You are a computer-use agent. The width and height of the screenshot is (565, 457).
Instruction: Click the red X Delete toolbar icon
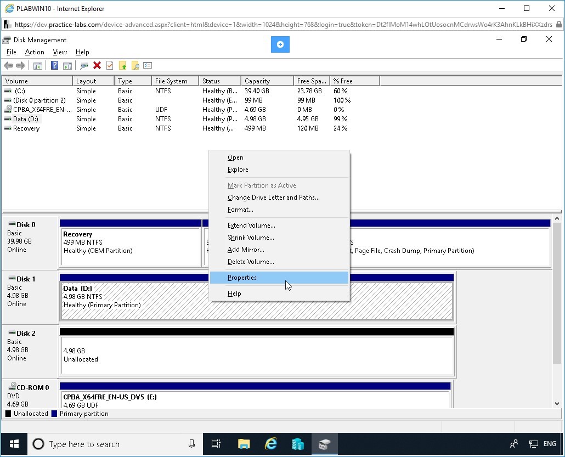click(97, 65)
